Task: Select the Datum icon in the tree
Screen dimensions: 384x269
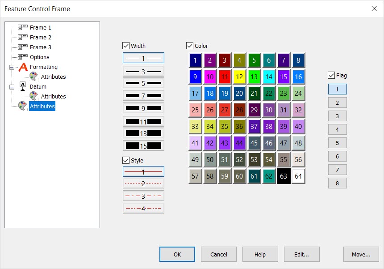Action: point(23,86)
